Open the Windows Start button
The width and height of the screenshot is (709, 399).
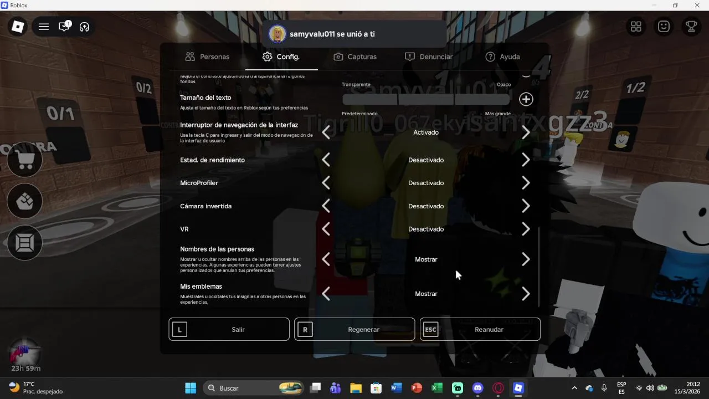190,388
